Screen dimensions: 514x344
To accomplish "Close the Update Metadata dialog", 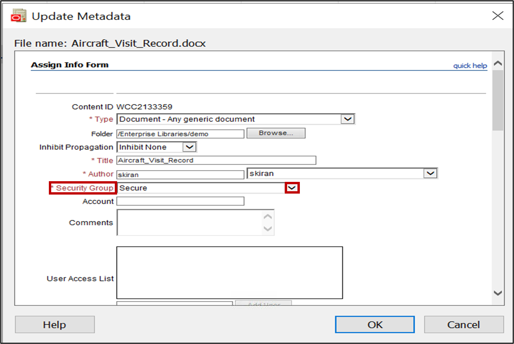I will [x=498, y=16].
